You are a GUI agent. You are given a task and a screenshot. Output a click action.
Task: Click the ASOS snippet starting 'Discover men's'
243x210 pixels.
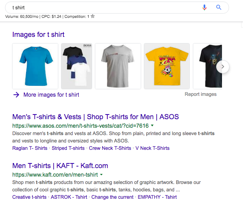point(113,137)
